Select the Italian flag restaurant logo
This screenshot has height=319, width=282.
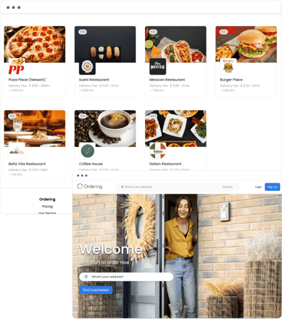[x=158, y=151]
